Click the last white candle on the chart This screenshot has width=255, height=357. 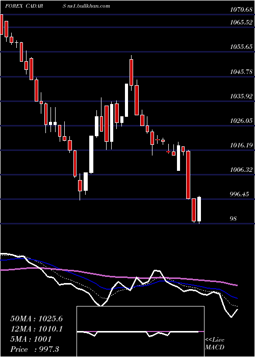pos(199,209)
